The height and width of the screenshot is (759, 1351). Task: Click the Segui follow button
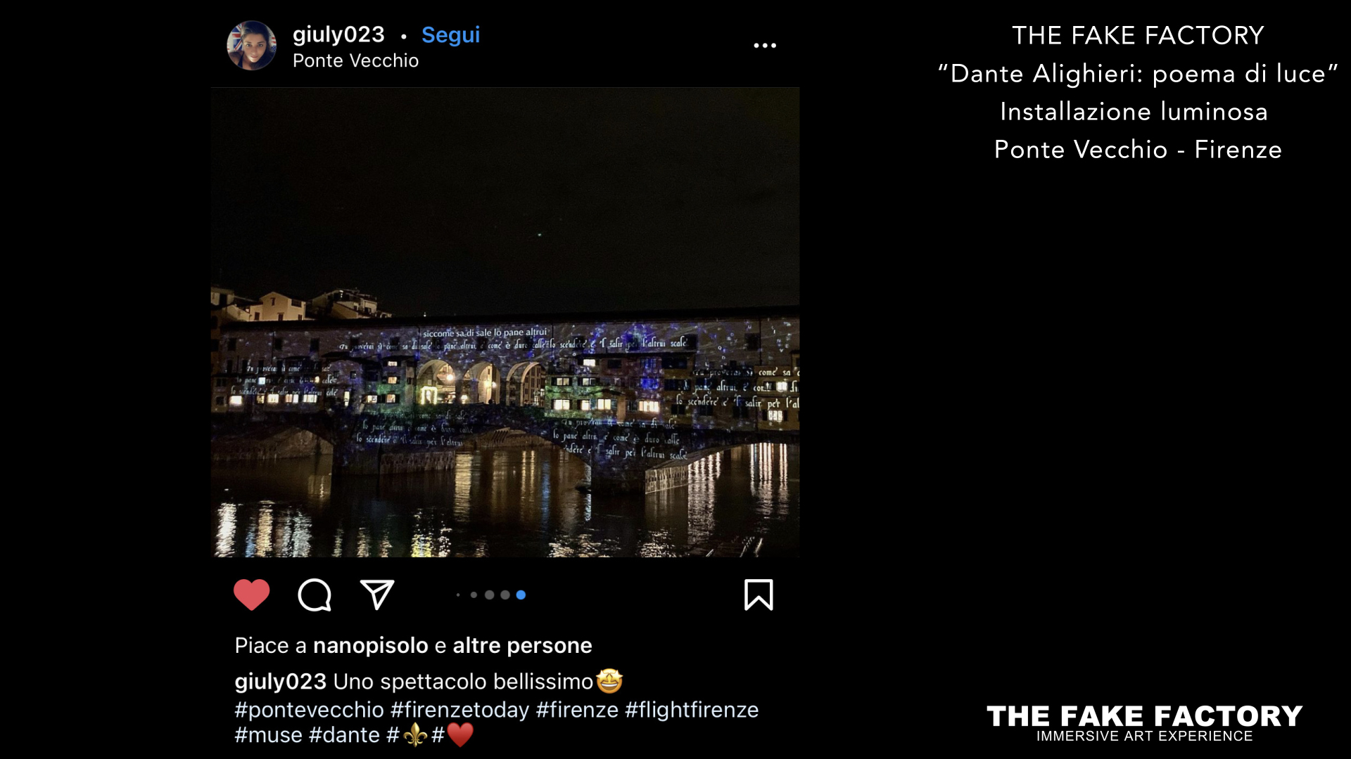(x=450, y=35)
